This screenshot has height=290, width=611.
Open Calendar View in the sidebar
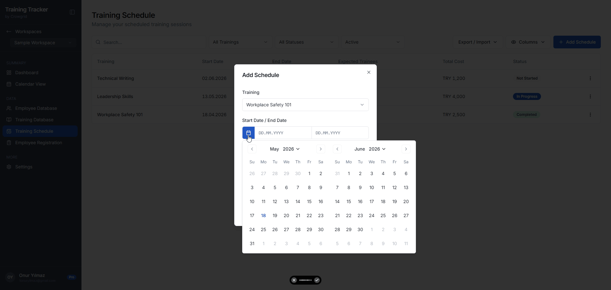40,84
